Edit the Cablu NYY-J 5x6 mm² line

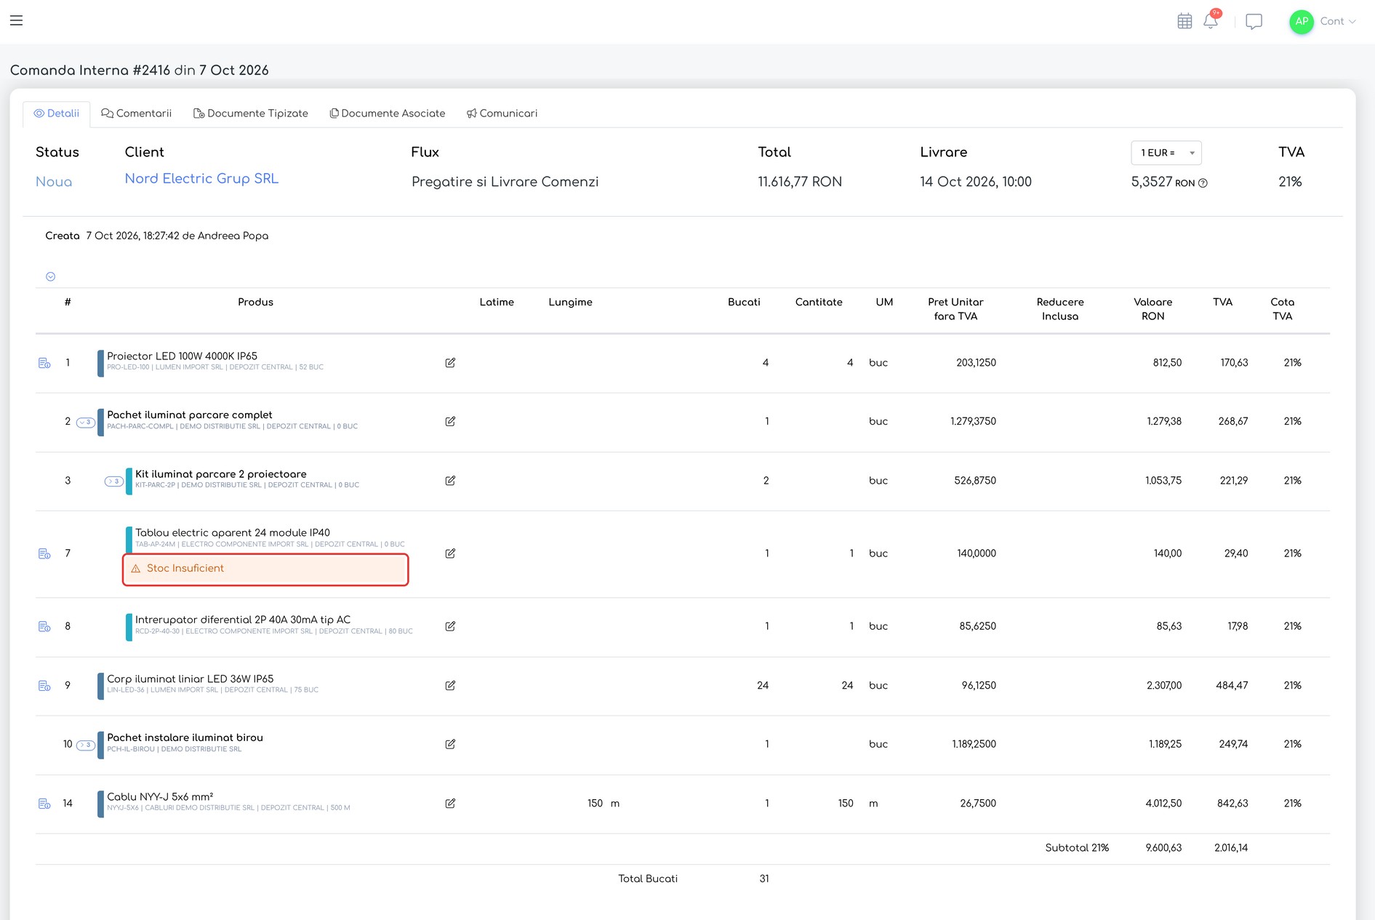(450, 804)
